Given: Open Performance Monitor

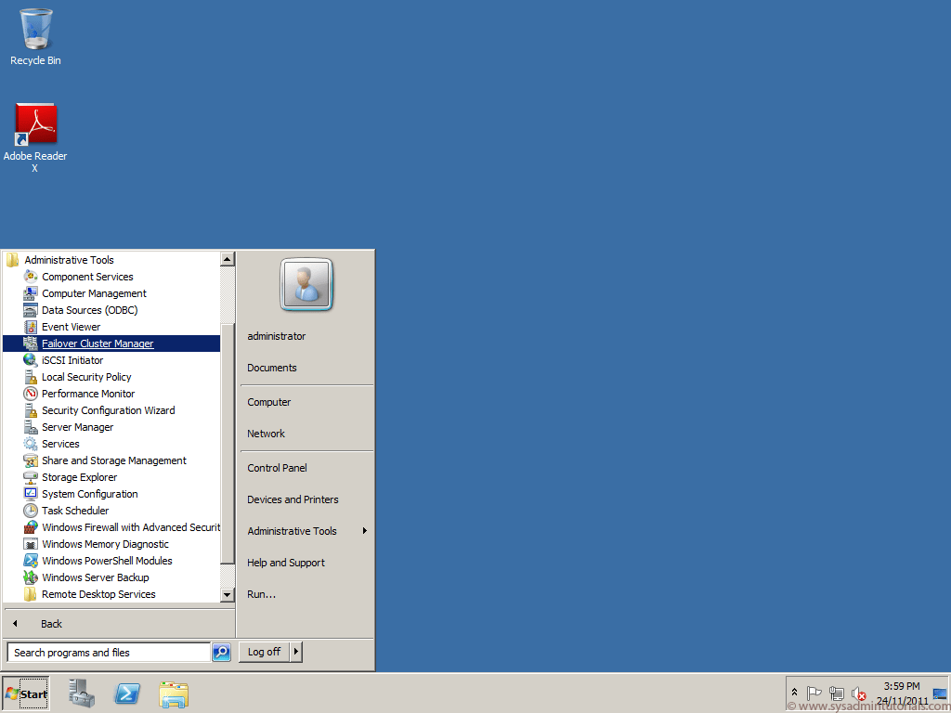Looking at the screenshot, I should [88, 394].
